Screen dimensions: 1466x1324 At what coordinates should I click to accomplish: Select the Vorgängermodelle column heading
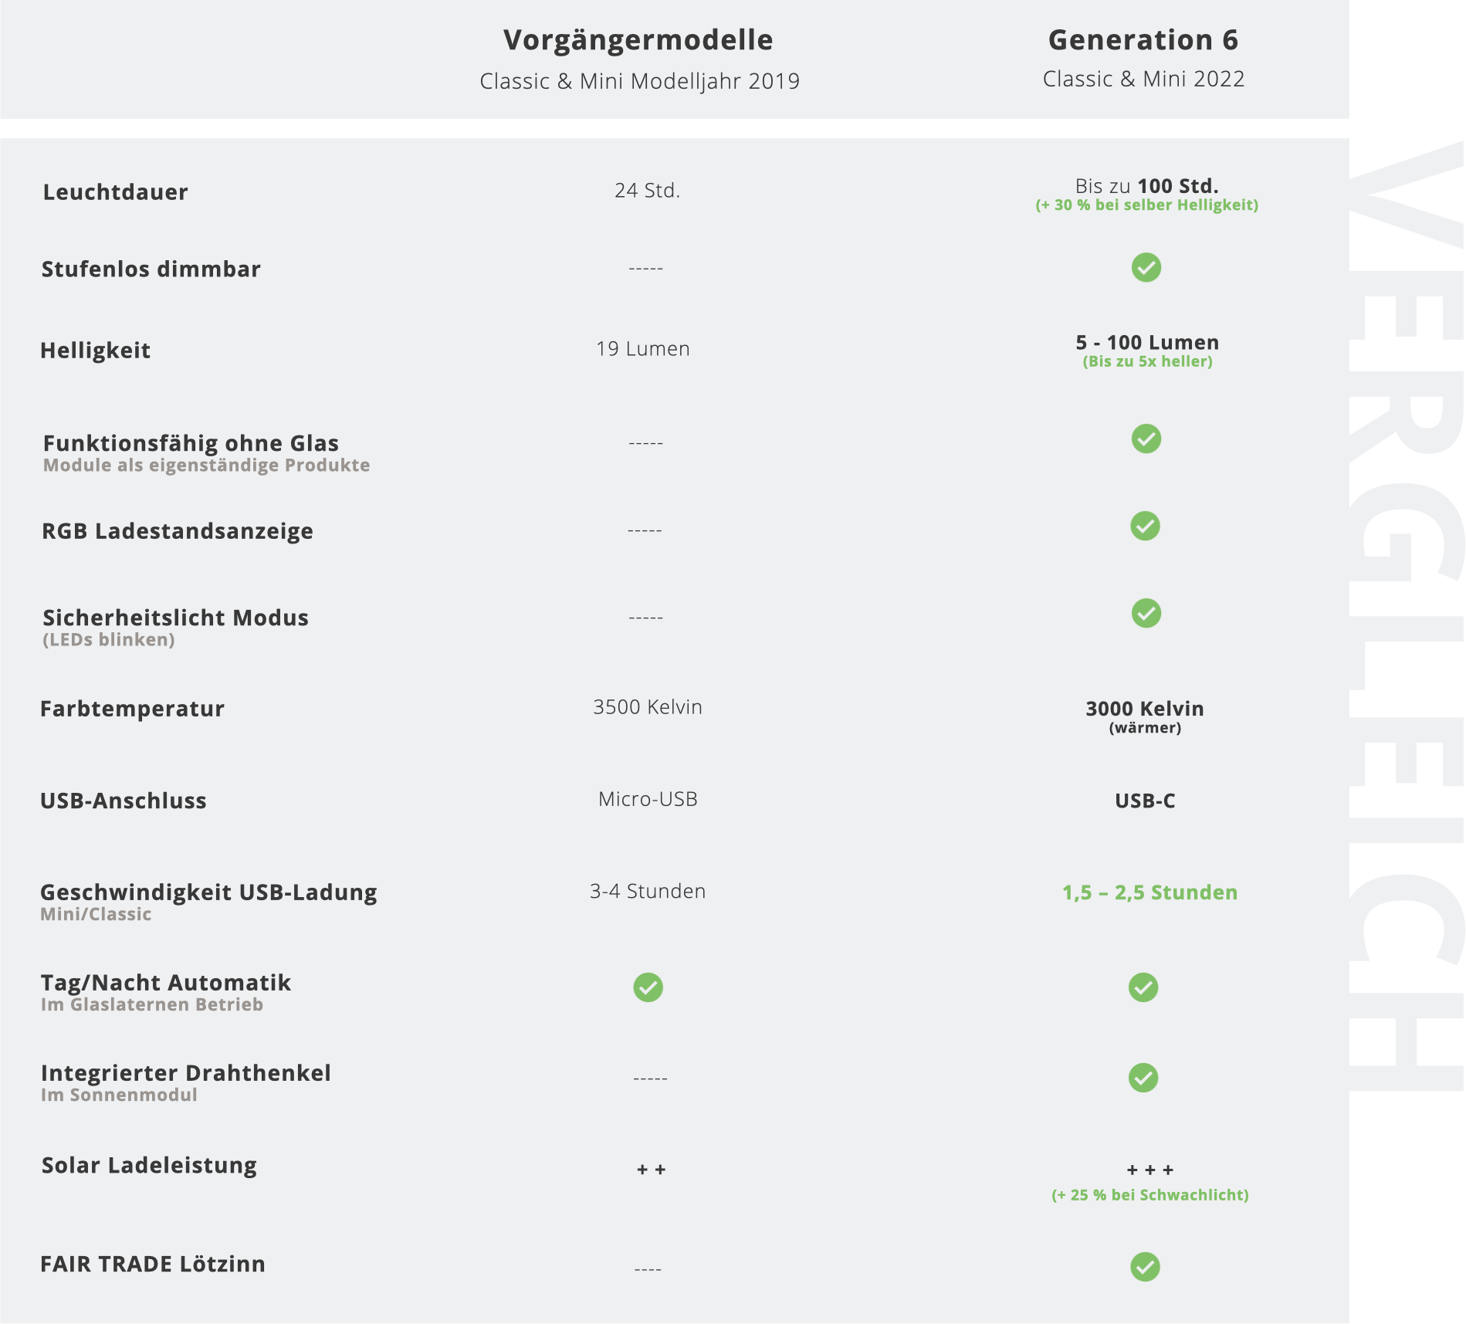[x=638, y=40]
